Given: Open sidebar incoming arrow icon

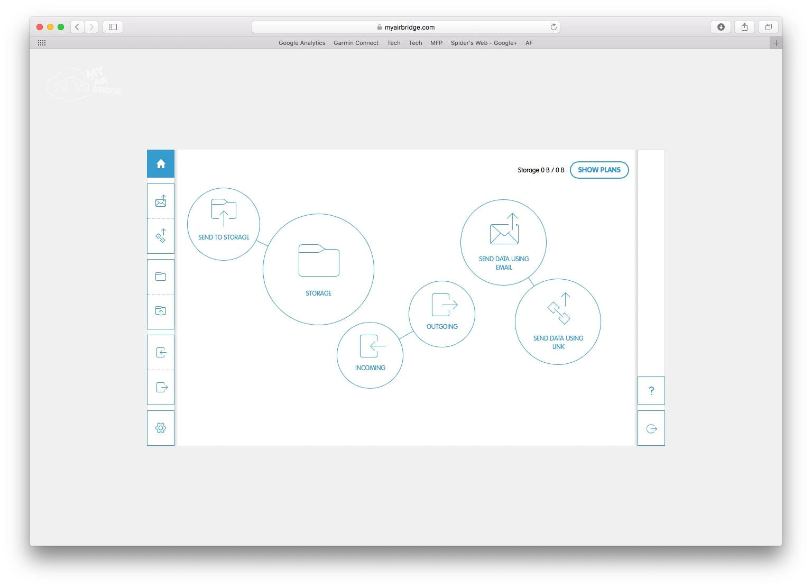Looking at the screenshot, I should (x=161, y=352).
